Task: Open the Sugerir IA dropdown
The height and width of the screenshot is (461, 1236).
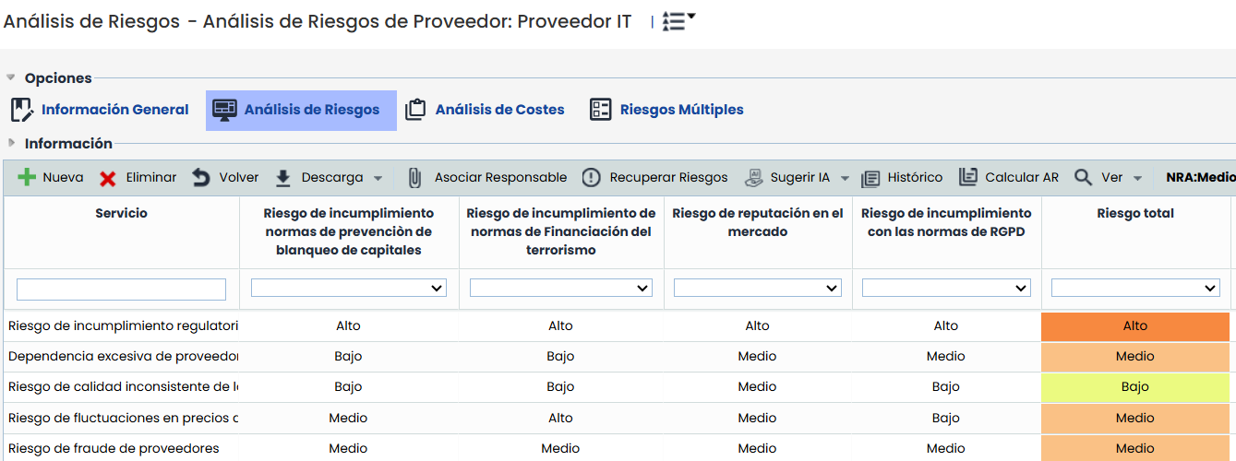Action: (x=844, y=178)
